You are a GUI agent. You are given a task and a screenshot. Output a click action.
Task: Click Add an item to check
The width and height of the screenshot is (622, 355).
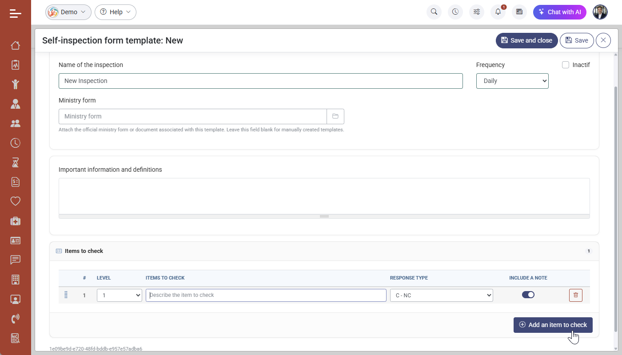pos(553,325)
